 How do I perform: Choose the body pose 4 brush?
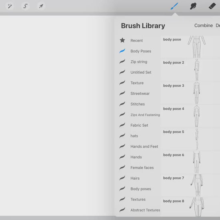pyautogui.click(x=190, y=116)
